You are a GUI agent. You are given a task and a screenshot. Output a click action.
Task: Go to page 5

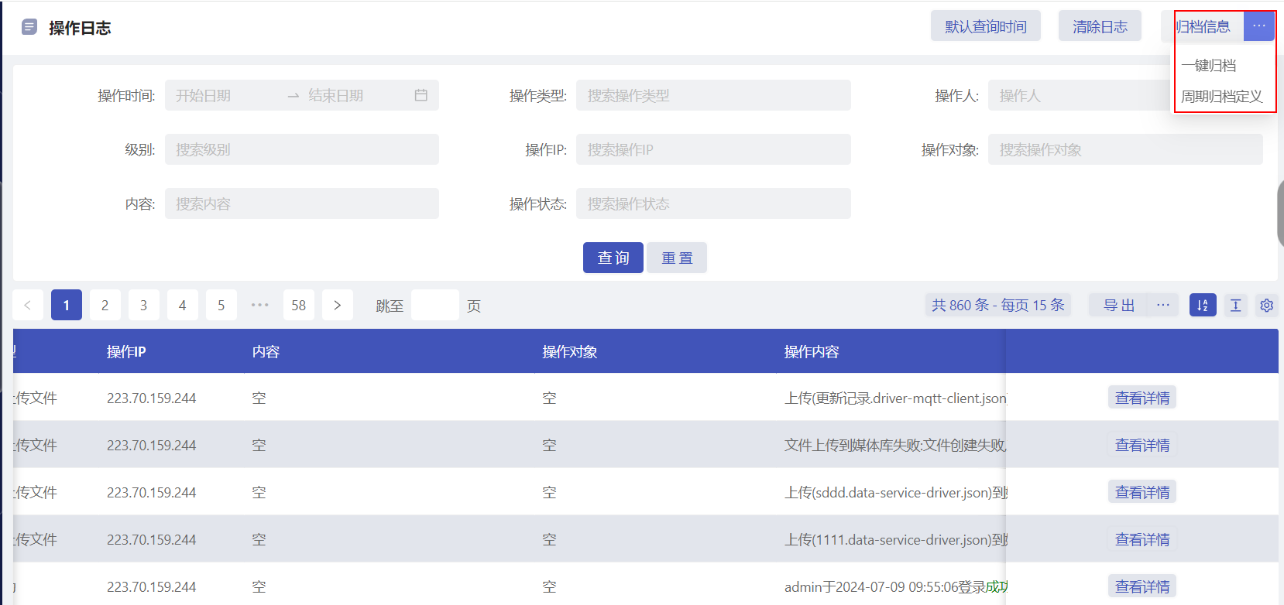221,305
